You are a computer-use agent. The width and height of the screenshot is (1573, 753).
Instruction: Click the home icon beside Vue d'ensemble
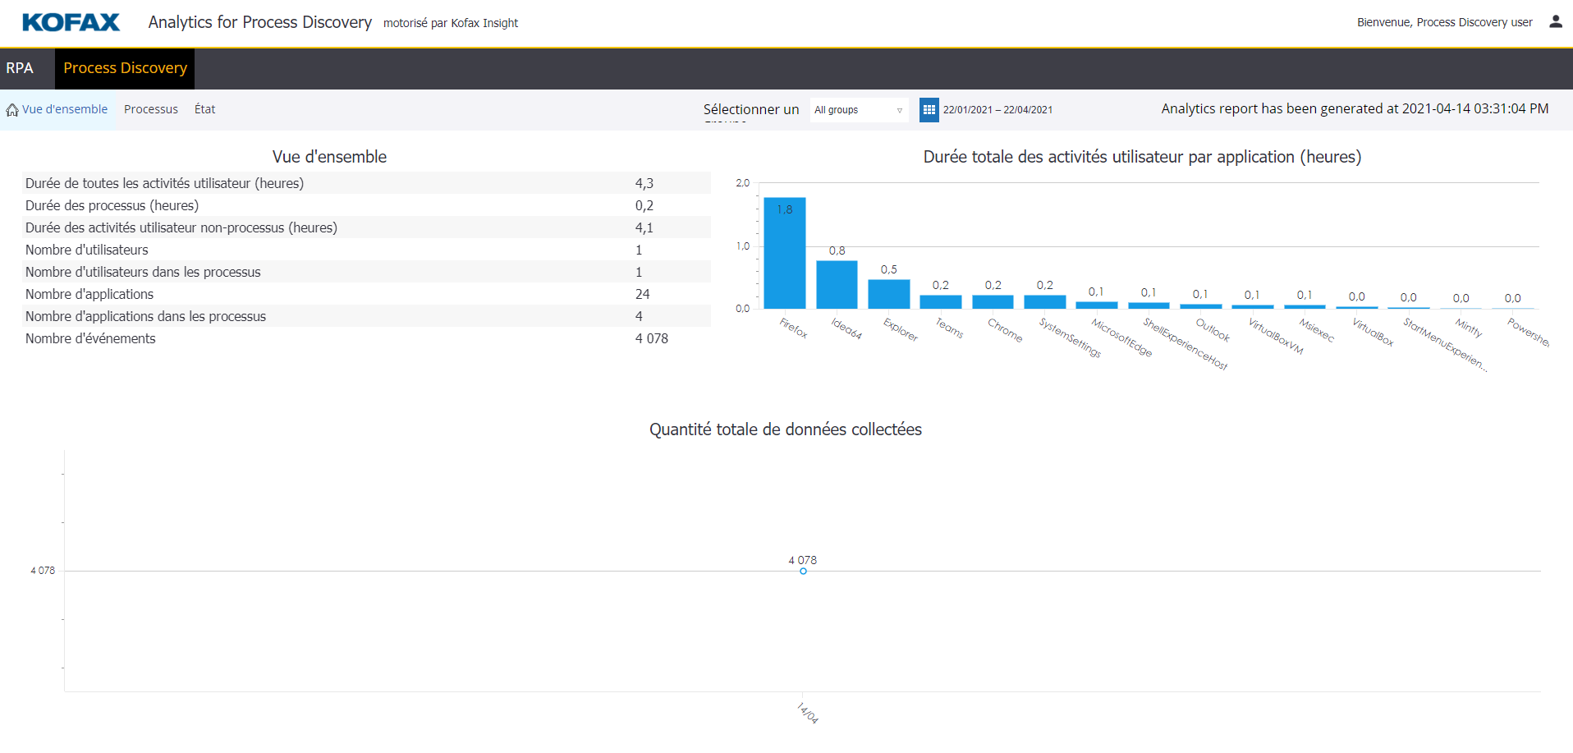11,108
